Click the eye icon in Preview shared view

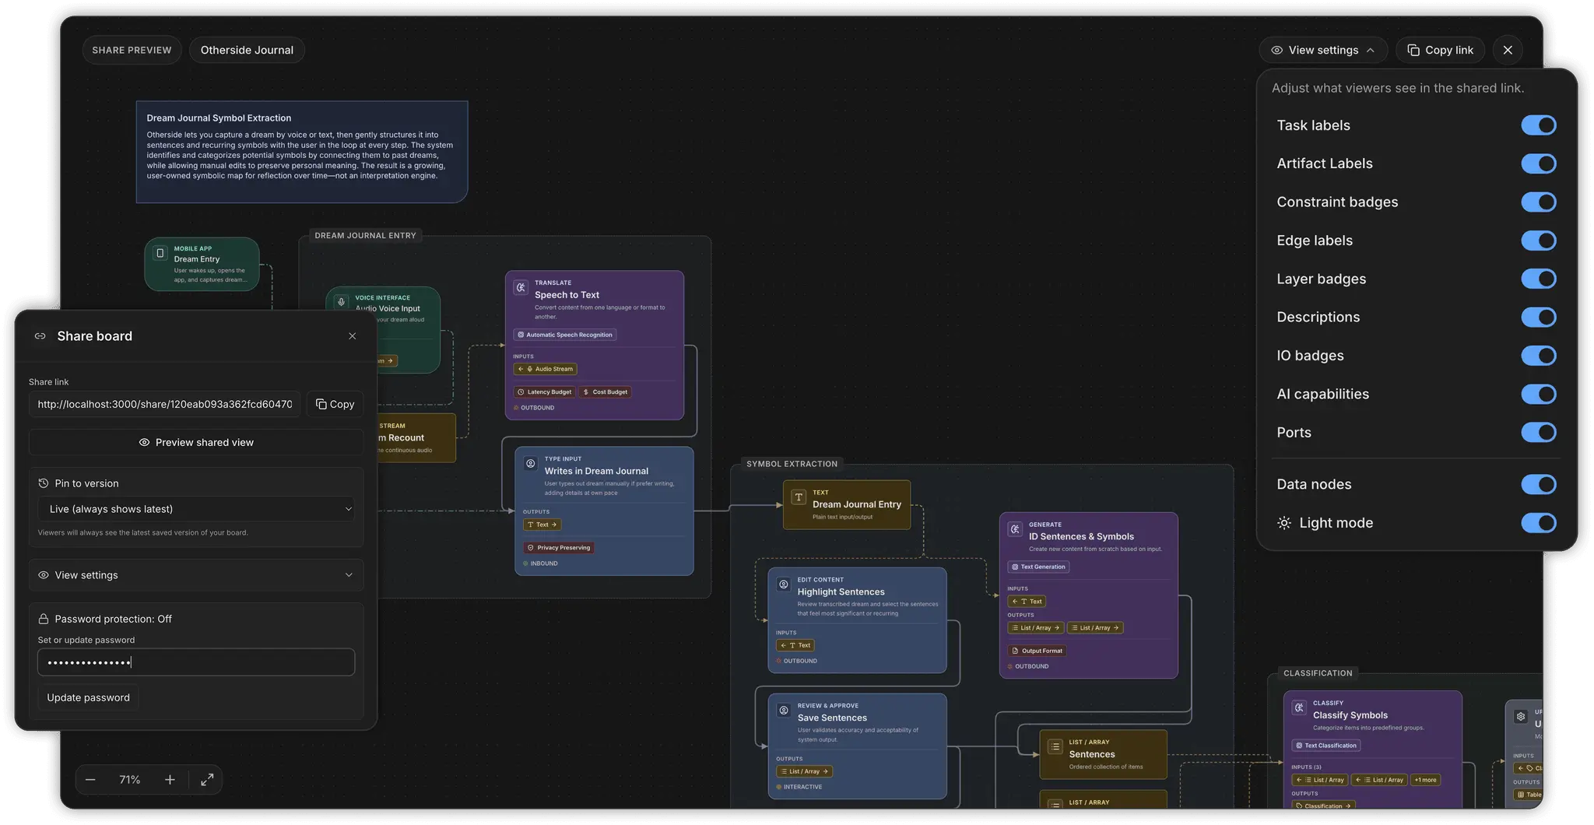click(x=144, y=442)
